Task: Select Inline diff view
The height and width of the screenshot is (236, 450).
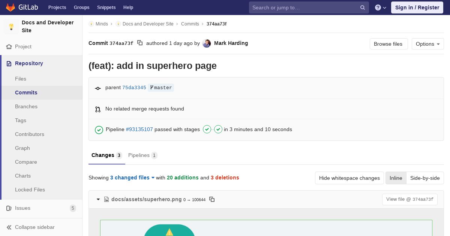Action: [396, 178]
